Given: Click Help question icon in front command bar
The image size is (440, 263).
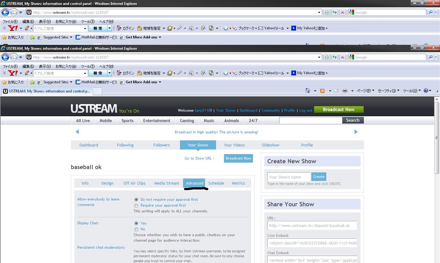Looking at the screenshot, I should [426, 91].
